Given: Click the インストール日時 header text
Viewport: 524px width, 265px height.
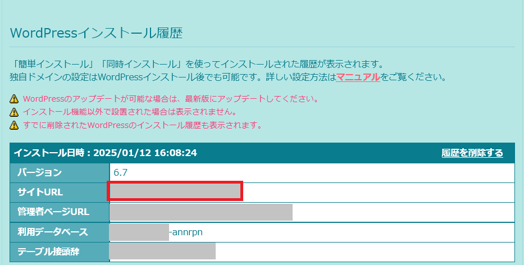Looking at the screenshot, I should pyautogui.click(x=105, y=153).
